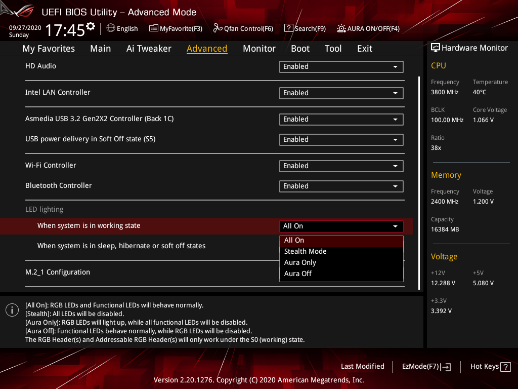Open the Exit tab
The image size is (518, 389).
pyautogui.click(x=365, y=49)
